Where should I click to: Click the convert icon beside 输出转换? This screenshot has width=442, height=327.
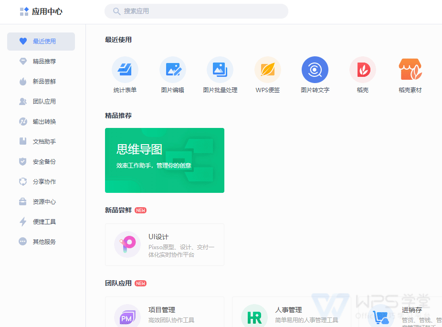23,122
